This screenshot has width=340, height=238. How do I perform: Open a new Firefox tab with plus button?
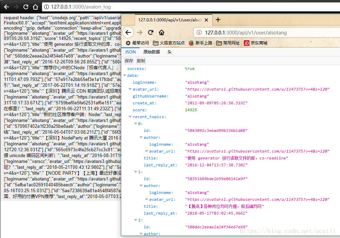coord(218,20)
